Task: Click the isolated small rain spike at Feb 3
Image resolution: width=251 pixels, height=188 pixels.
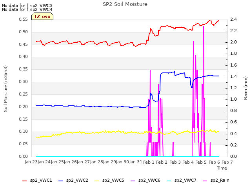Action: [173, 149]
